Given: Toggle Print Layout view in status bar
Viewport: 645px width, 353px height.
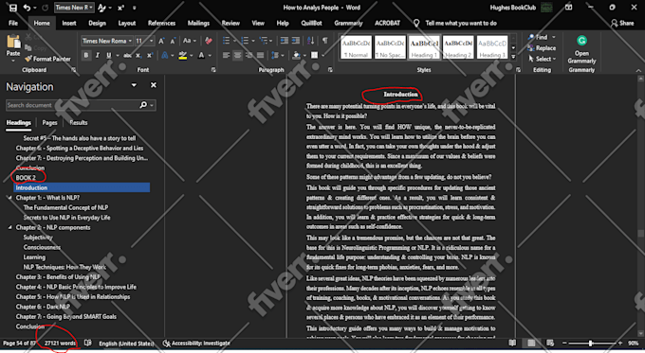Looking at the screenshot, I should tap(531, 343).
